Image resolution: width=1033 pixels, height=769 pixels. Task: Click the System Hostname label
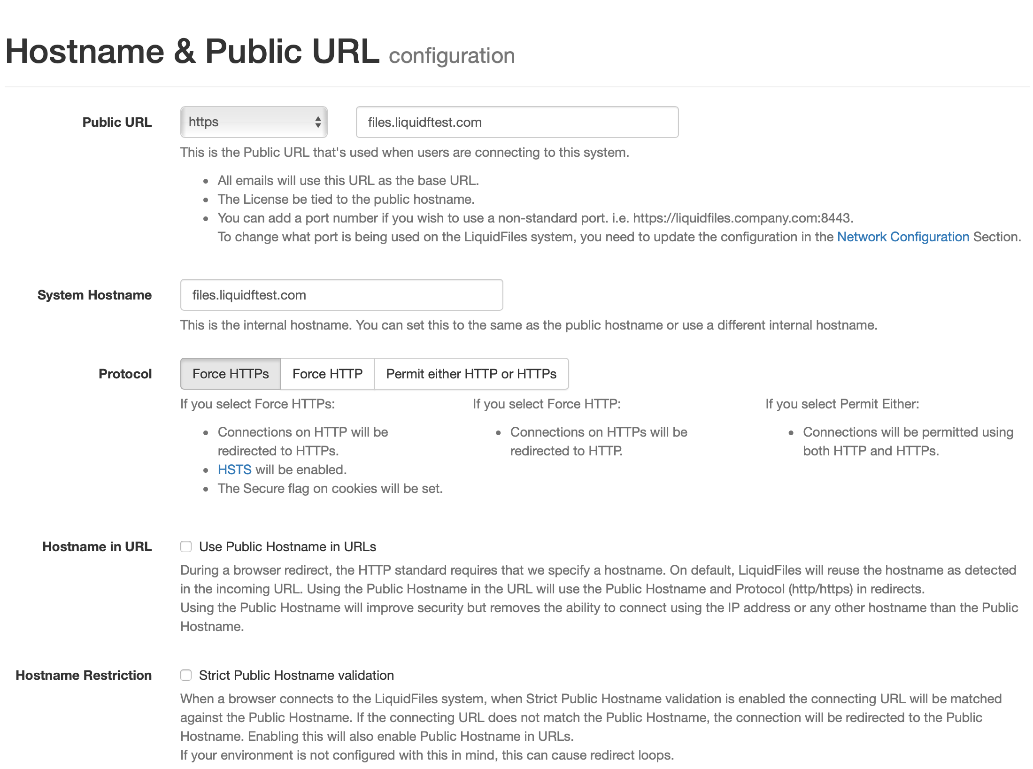[x=94, y=294]
